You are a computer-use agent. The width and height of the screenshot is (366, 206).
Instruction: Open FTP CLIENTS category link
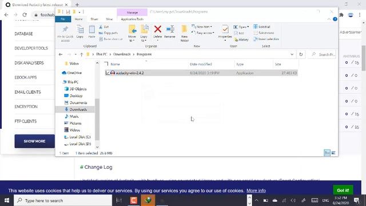coord(25,121)
